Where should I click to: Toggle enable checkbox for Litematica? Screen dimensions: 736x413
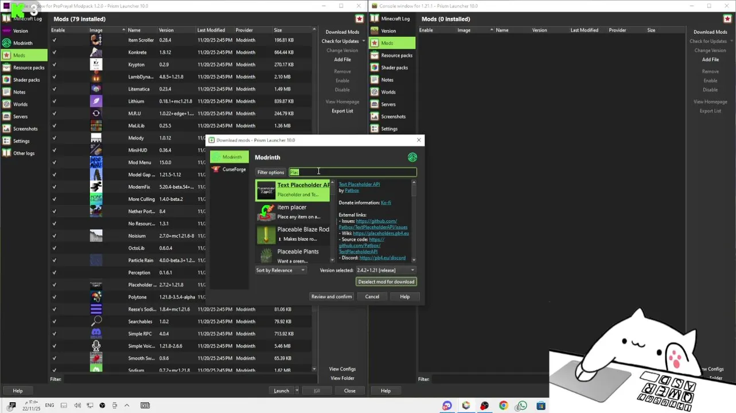point(54,89)
